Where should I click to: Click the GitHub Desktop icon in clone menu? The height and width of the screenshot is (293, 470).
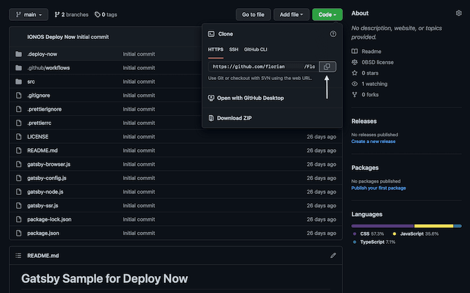click(x=211, y=97)
